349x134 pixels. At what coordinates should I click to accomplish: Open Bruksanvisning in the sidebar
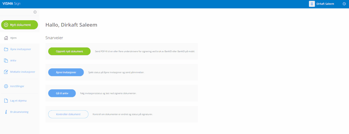point(20,112)
